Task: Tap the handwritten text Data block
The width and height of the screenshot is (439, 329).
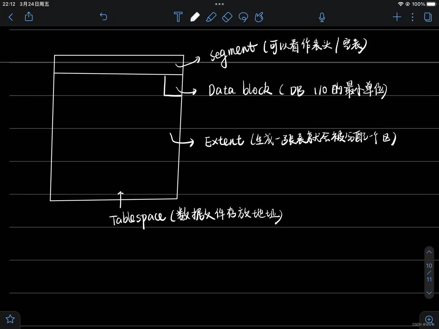Action: click(240, 89)
